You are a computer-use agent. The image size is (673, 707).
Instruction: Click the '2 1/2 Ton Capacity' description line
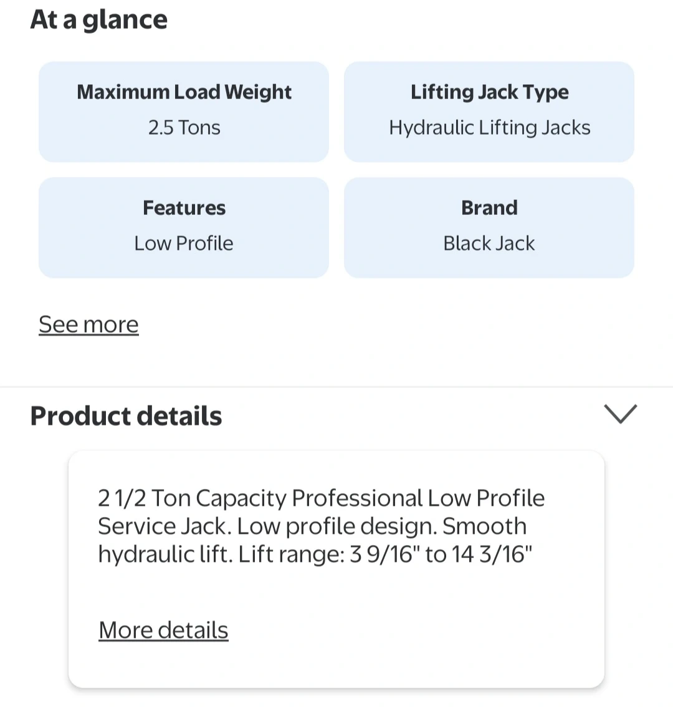[321, 498]
